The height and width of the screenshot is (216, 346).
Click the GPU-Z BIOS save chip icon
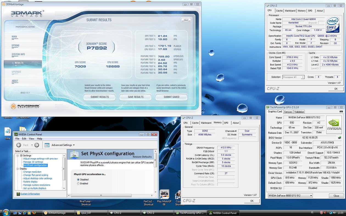(339, 138)
